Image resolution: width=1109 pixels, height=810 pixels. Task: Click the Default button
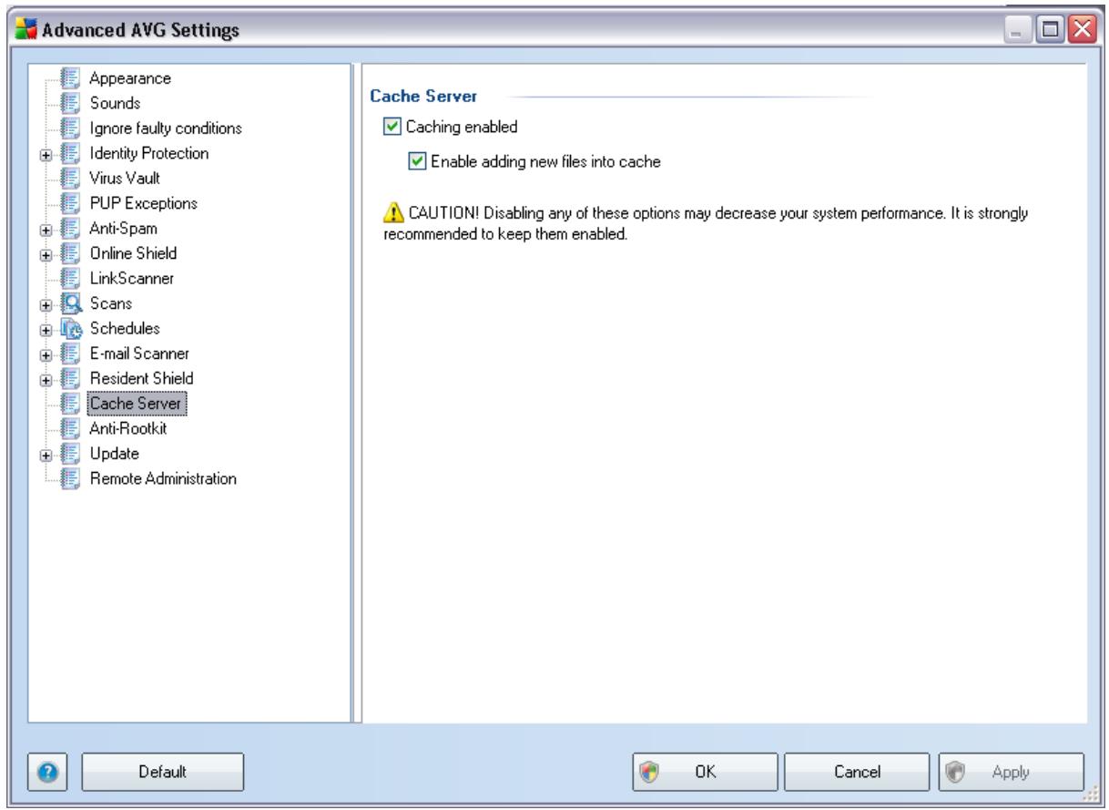[x=163, y=771]
